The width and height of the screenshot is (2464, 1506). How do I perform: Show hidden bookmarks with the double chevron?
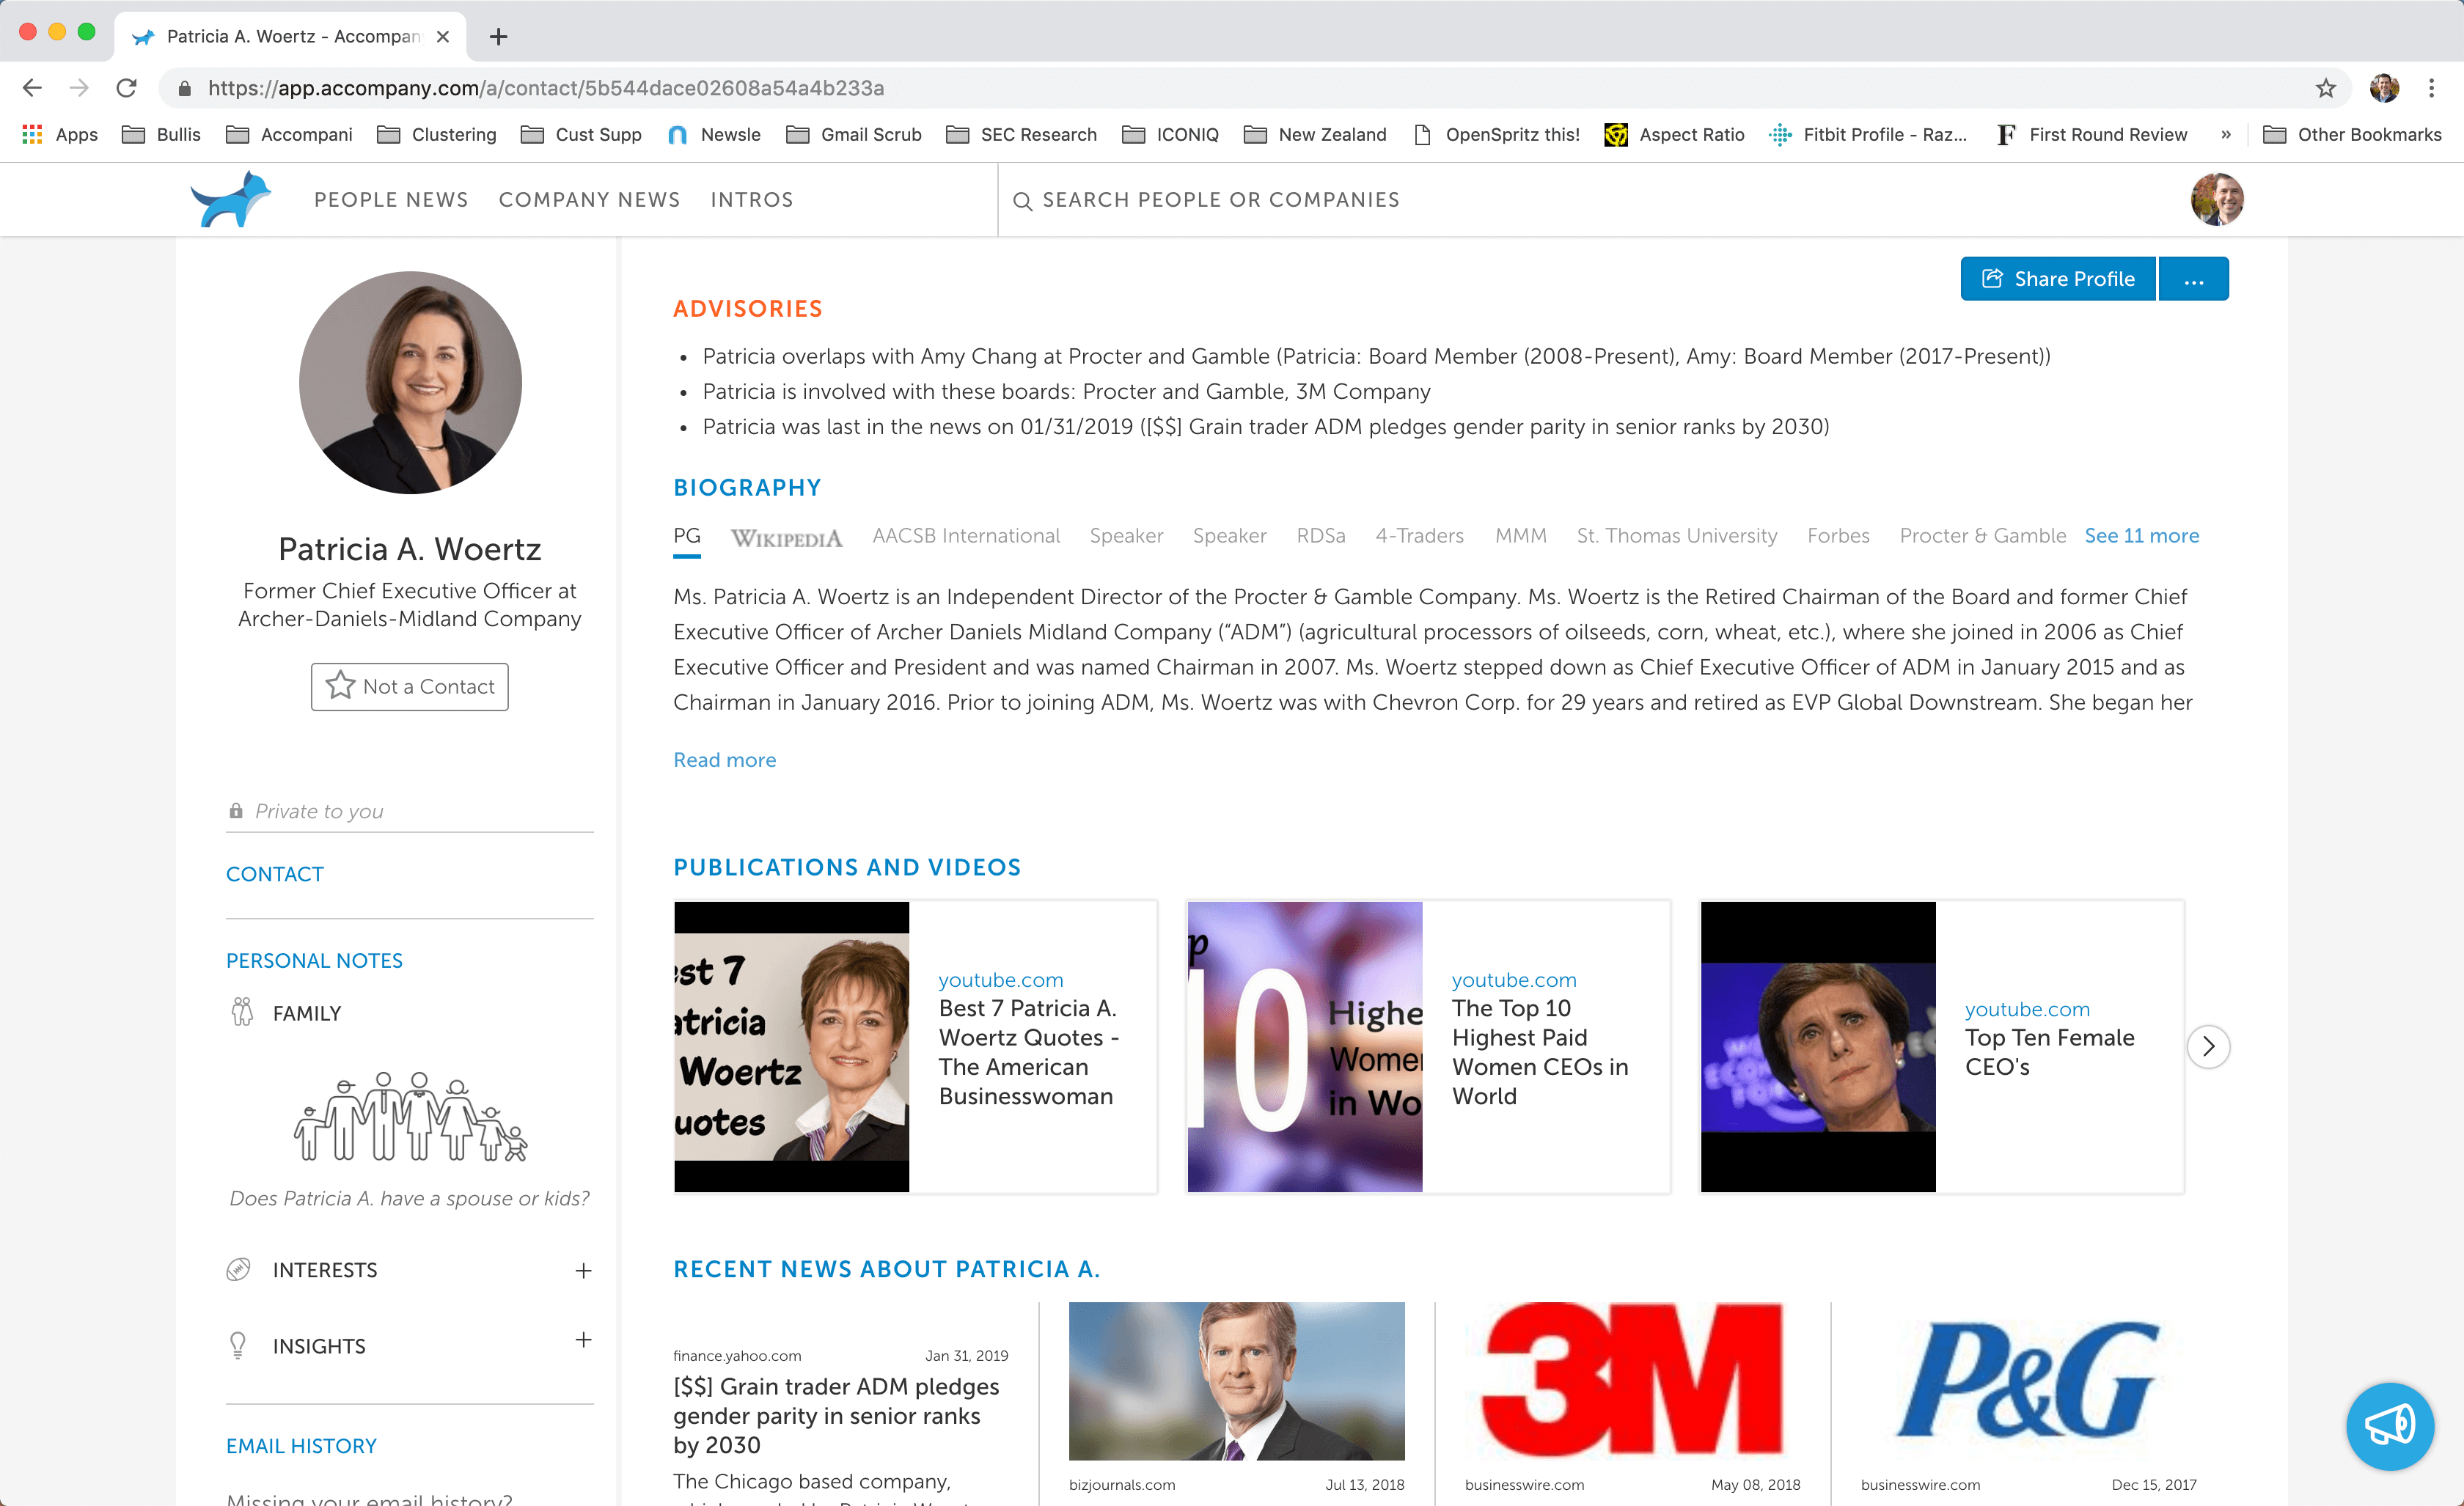[2225, 134]
